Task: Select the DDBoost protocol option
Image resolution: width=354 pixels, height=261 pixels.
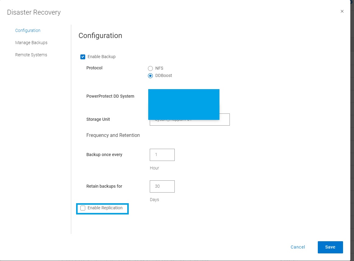Action: (150, 76)
